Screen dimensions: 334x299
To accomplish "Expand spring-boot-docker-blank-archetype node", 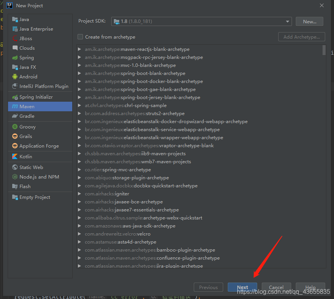I will pyautogui.click(x=79, y=81).
